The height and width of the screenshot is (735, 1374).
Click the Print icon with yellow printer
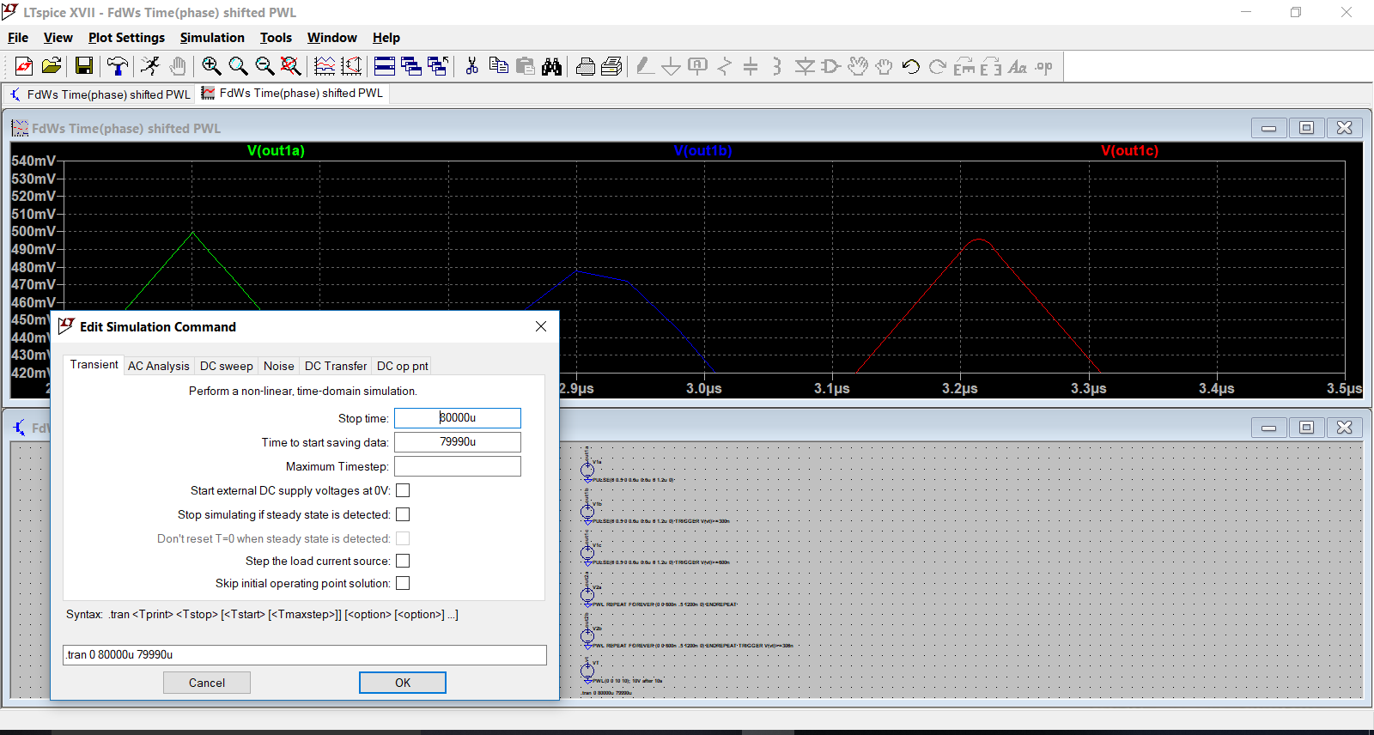[x=612, y=66]
